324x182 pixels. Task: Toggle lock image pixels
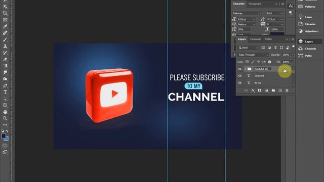tap(253, 62)
